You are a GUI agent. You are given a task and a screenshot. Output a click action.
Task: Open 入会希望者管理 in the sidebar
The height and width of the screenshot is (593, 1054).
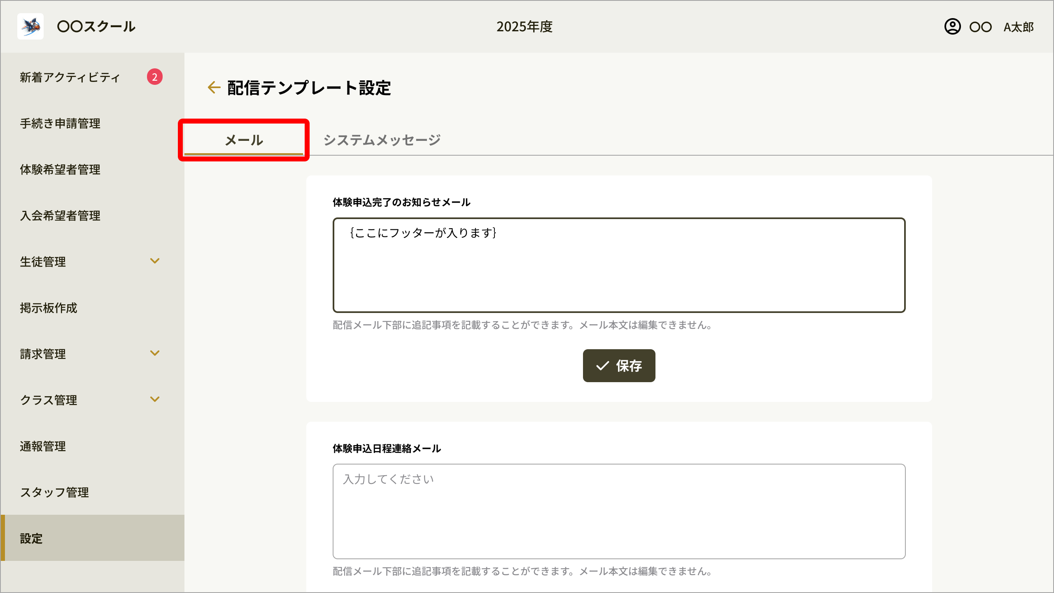[x=92, y=215]
